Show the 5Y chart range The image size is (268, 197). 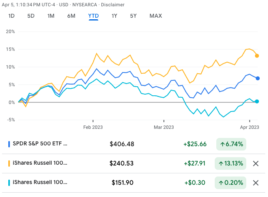[x=133, y=16]
